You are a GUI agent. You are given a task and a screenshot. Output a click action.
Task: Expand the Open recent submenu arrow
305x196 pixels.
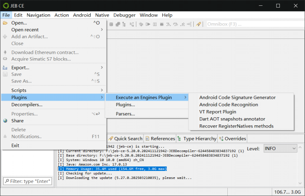pyautogui.click(x=102, y=30)
